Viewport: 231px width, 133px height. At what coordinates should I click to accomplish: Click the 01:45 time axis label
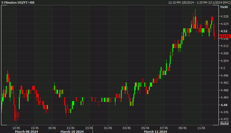[108, 128]
